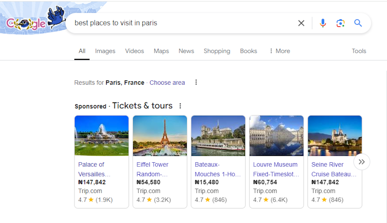The width and height of the screenshot is (387, 223).
Task: Open the Palace of Versailles ticket link
Action: click(x=94, y=169)
